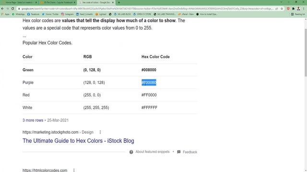Click the browser forward arrow
This screenshot has width=307, height=172.
click(x=8, y=9)
